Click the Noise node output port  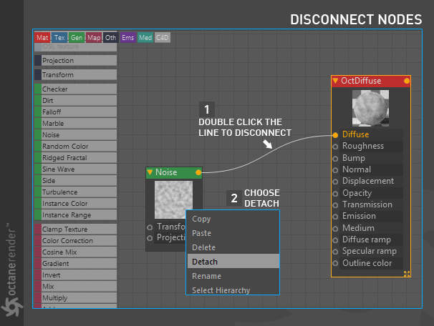click(198, 172)
